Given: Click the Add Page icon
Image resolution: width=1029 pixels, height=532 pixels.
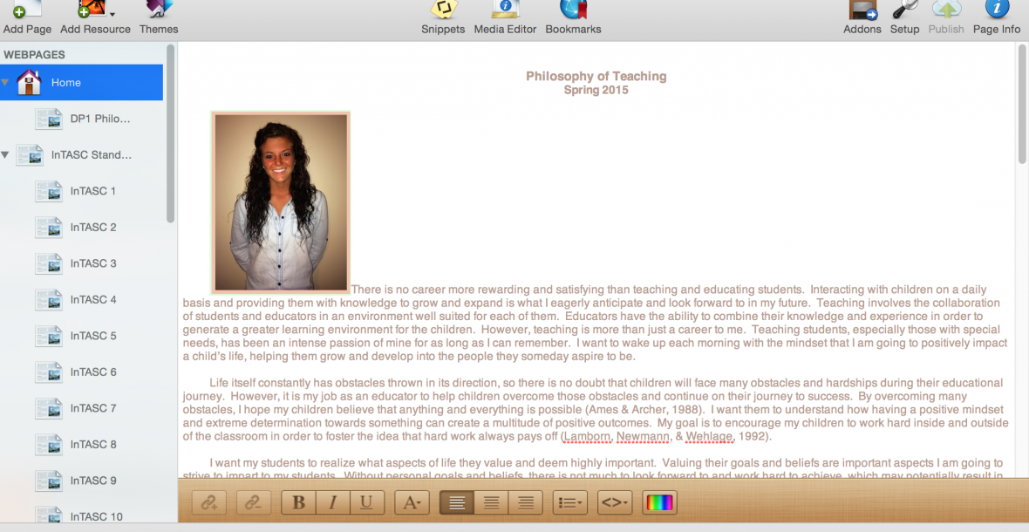Looking at the screenshot, I should (x=26, y=10).
